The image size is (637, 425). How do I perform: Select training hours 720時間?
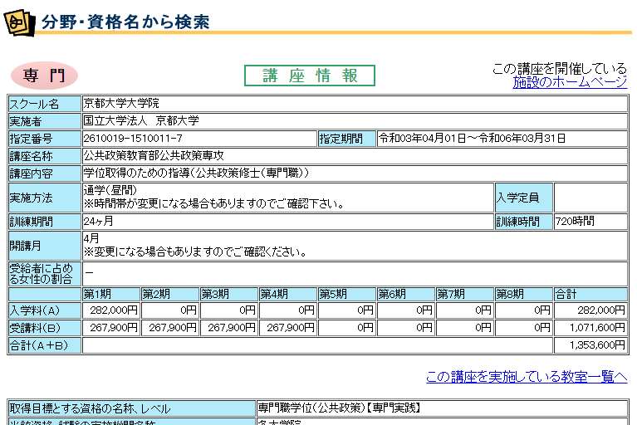[575, 222]
